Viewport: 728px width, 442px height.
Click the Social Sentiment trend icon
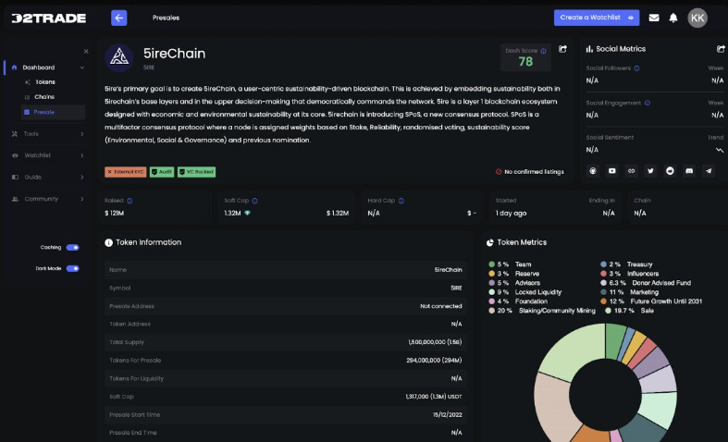pos(720,150)
